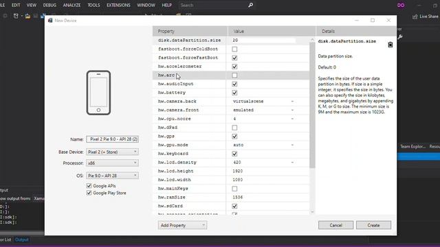Viewport: 440px width, 247px height.
Task: Click the phone device preview image
Action: 98,93
